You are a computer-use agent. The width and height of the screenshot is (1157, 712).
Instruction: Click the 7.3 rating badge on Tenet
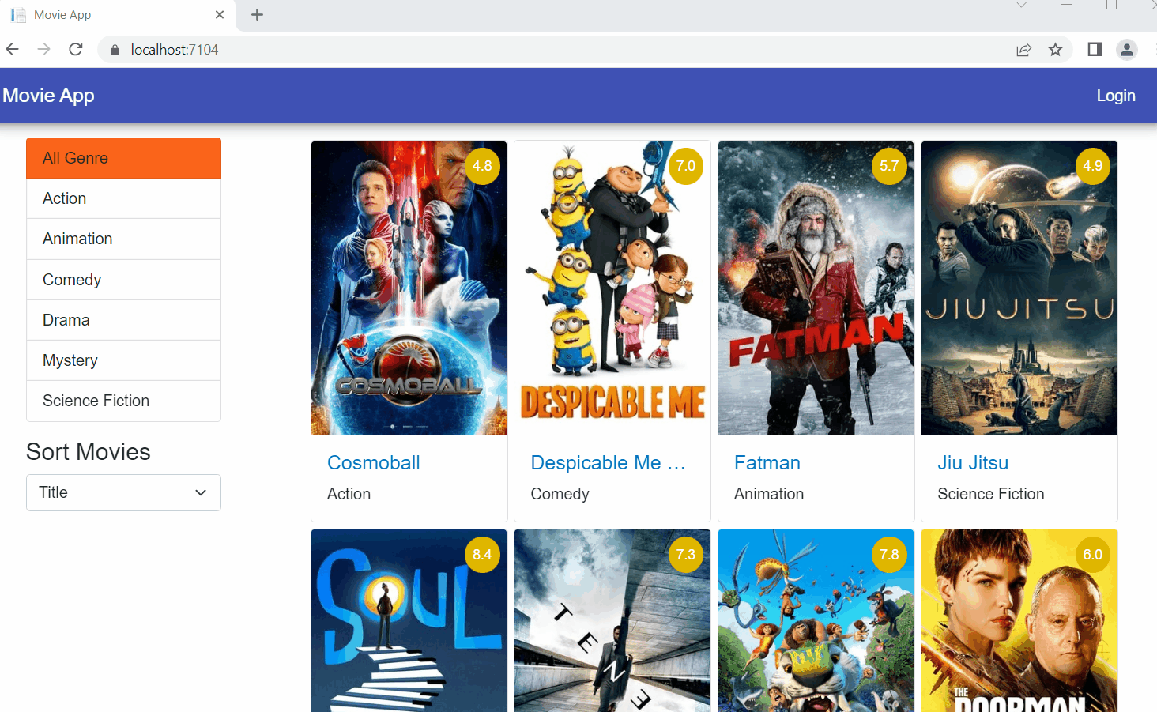(x=686, y=555)
